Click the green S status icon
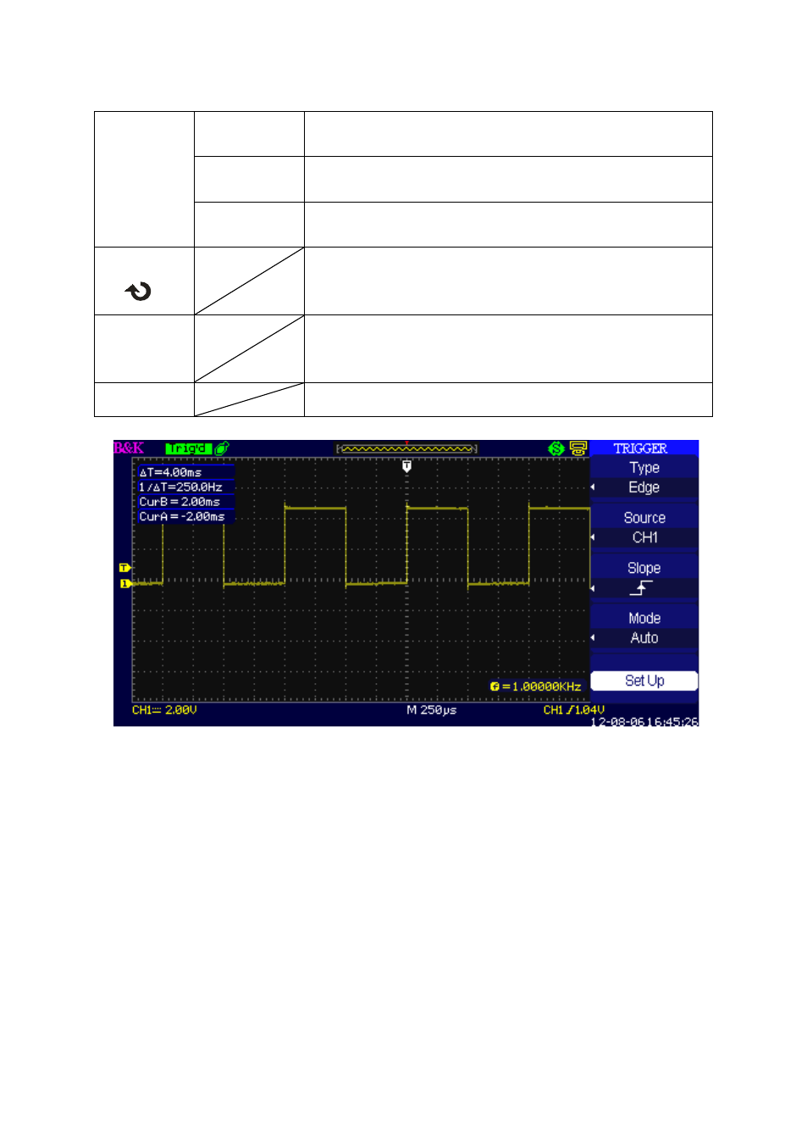The height and width of the screenshot is (1146, 807). point(556,448)
